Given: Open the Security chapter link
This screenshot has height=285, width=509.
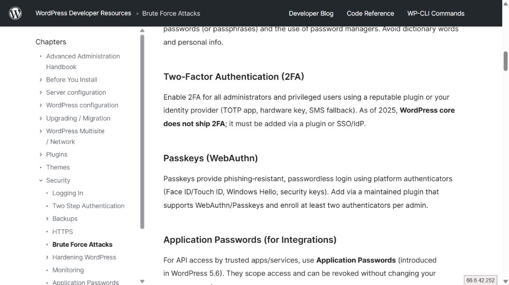Looking at the screenshot, I should click(x=58, y=180).
